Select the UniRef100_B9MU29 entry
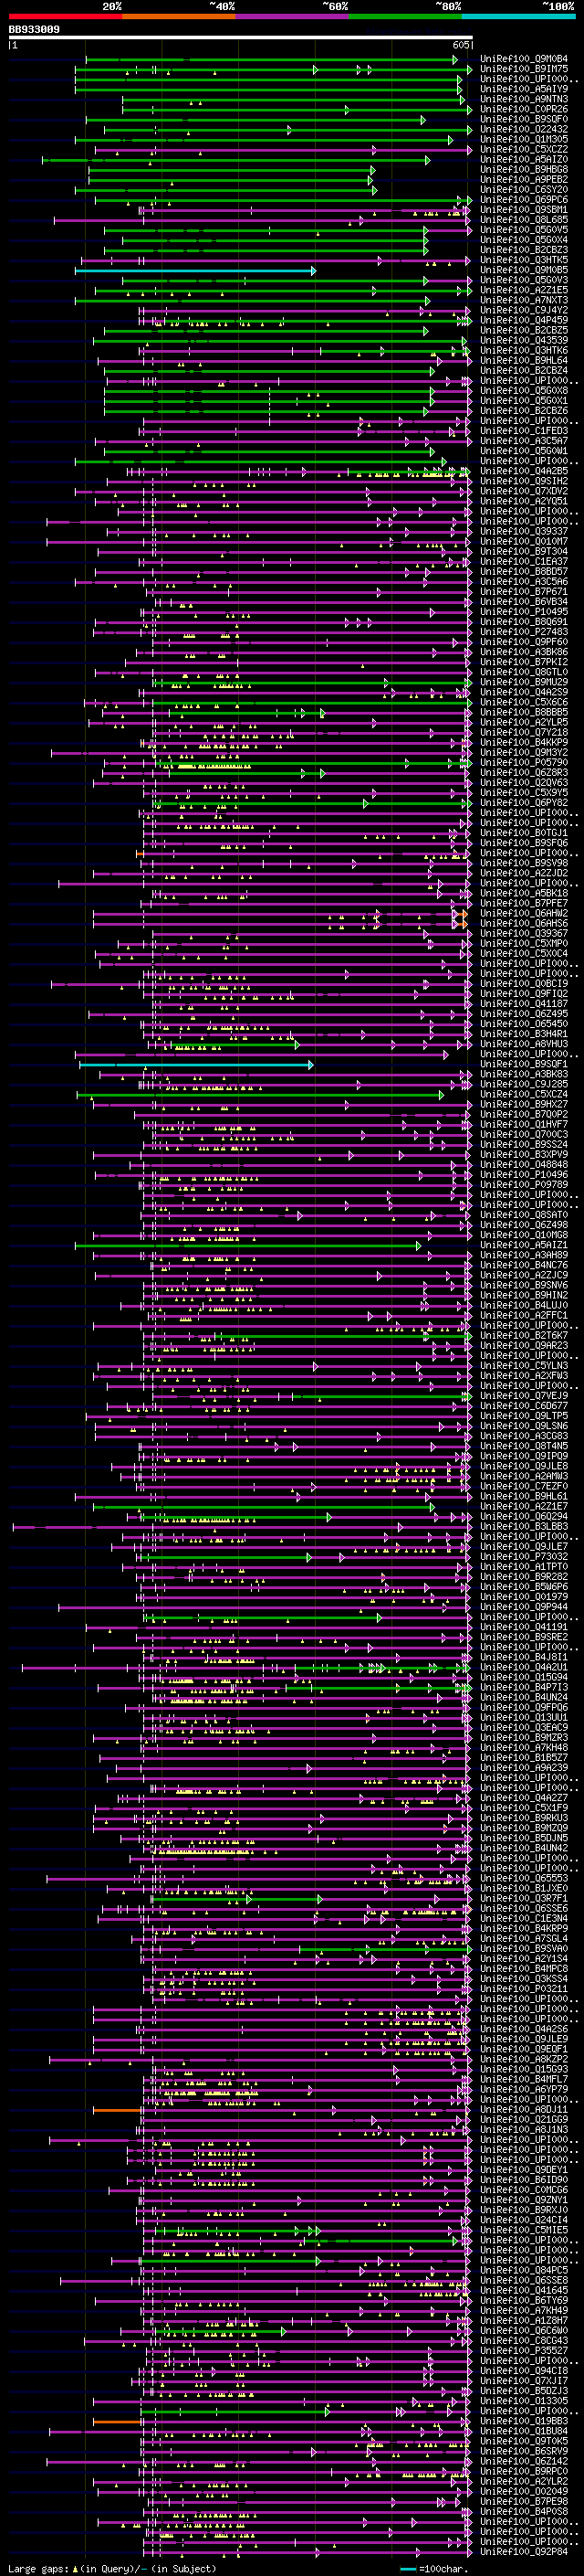This screenshot has width=584, height=2576. coord(524,682)
